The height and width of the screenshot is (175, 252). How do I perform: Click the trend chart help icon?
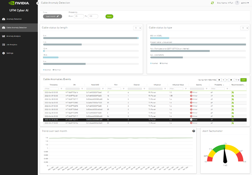pos(193,131)
